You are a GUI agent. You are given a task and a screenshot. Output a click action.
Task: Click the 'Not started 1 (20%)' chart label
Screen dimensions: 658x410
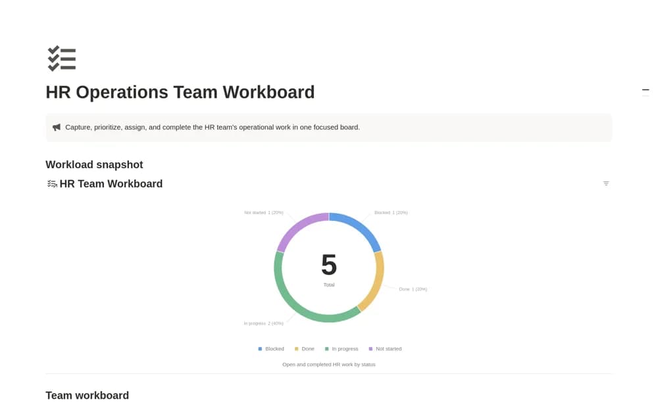pyautogui.click(x=264, y=212)
